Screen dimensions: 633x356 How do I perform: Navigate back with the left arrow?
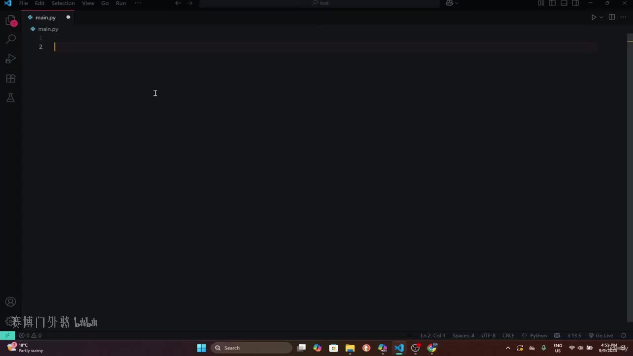tap(178, 3)
